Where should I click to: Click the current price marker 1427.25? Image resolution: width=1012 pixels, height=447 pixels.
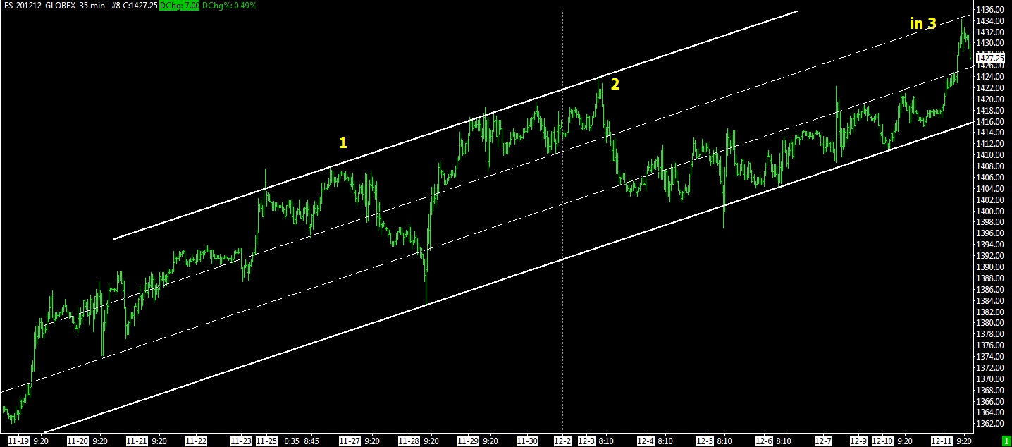[x=990, y=58]
